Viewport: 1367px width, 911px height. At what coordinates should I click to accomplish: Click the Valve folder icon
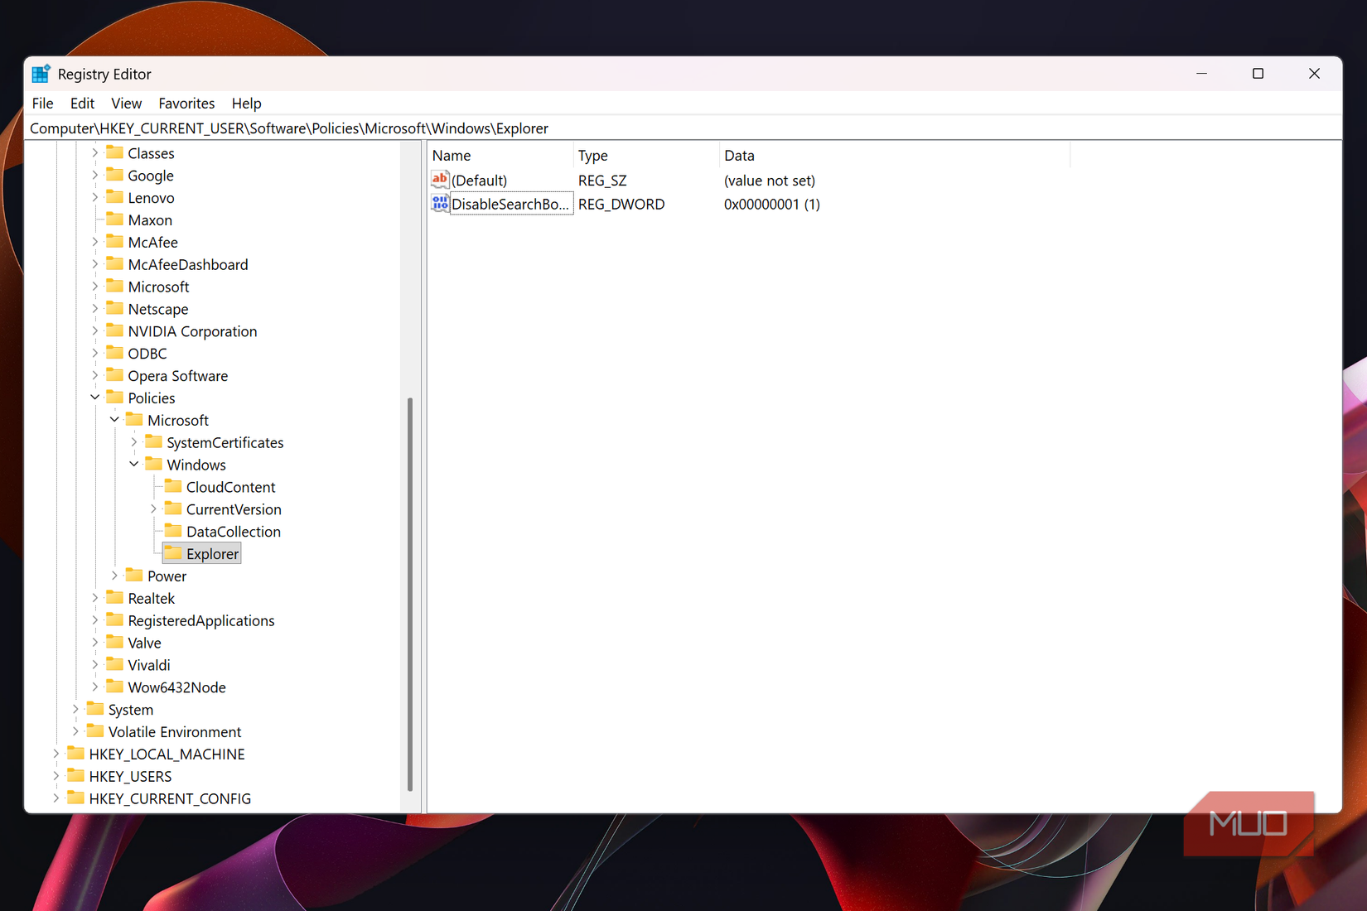click(x=115, y=643)
